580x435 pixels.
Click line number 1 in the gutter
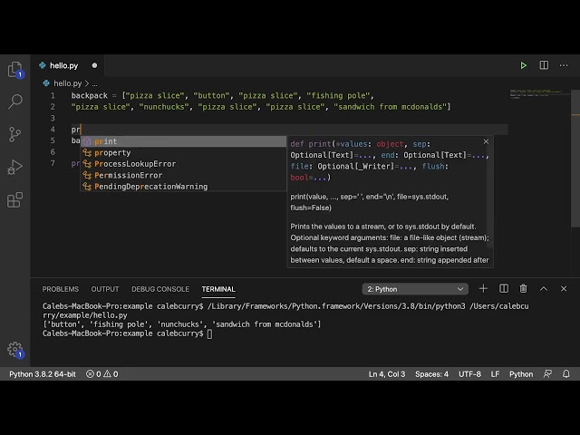click(x=53, y=95)
